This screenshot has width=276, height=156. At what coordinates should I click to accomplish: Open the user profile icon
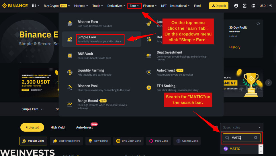click(x=236, y=6)
